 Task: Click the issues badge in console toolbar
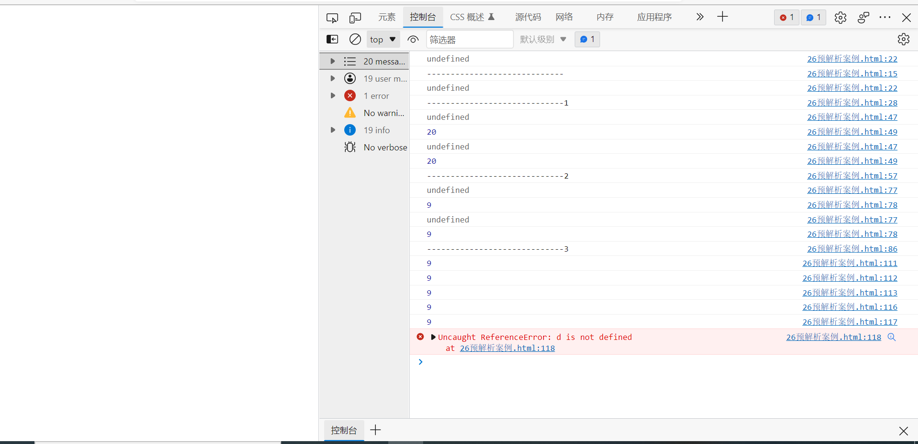pyautogui.click(x=587, y=39)
